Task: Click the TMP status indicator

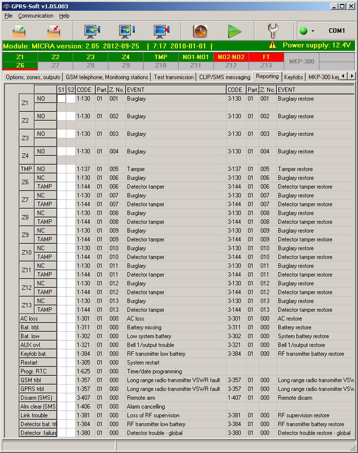Action: 161,57
